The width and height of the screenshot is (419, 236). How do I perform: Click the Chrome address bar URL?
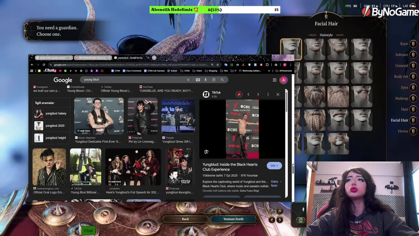(x=131, y=65)
